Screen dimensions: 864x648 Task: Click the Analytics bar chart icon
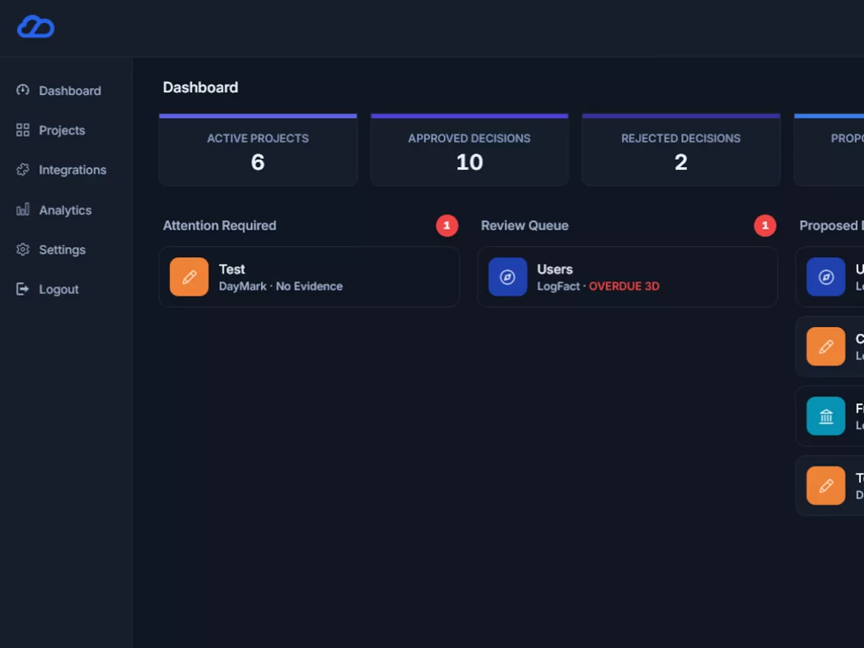23,210
